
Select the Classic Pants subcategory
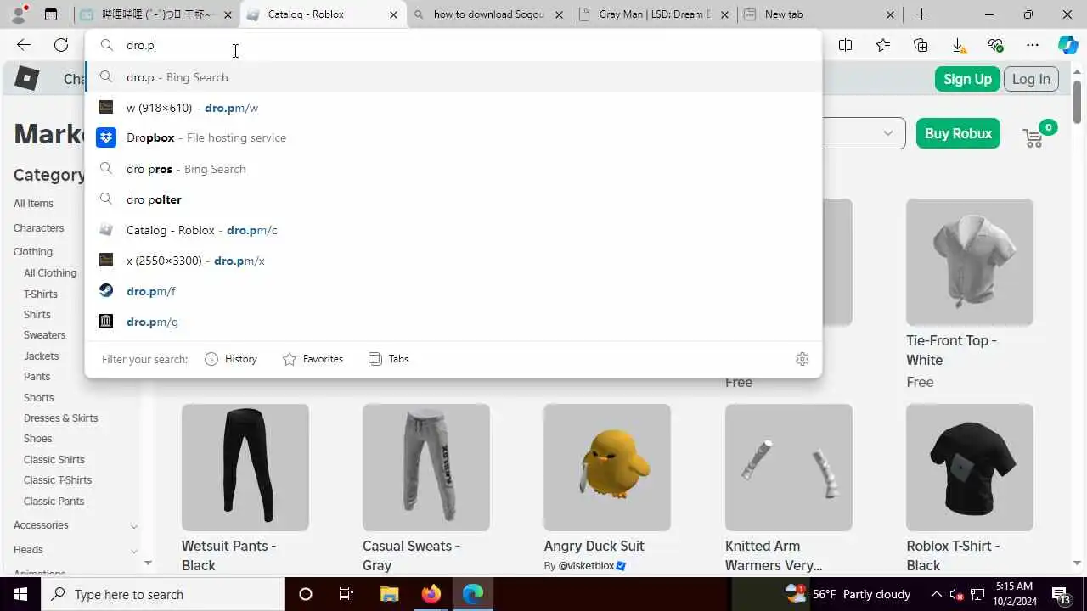pos(54,502)
